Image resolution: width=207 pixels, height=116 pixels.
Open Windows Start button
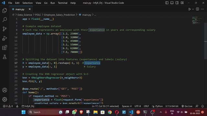(x=24, y=112)
